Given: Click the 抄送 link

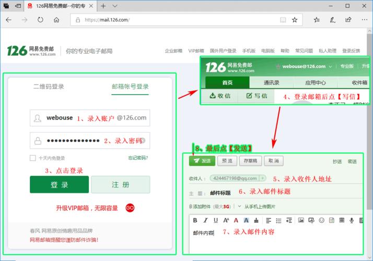Looking at the screenshot, I should (337, 162).
